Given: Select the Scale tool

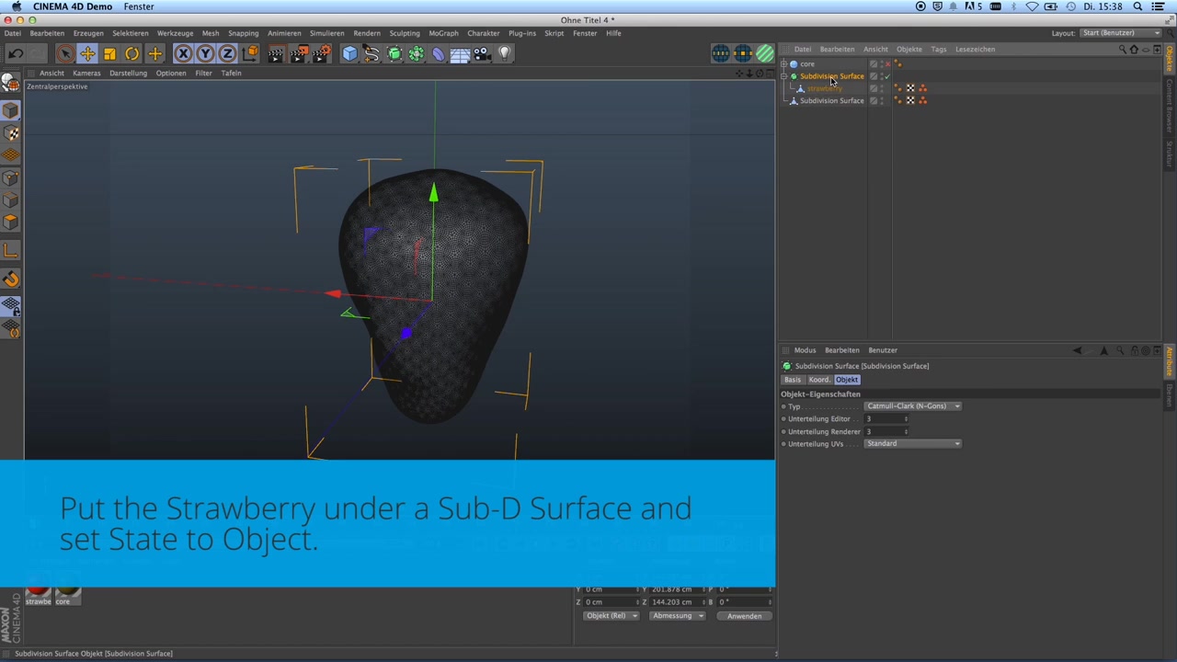Looking at the screenshot, I should [x=109, y=53].
